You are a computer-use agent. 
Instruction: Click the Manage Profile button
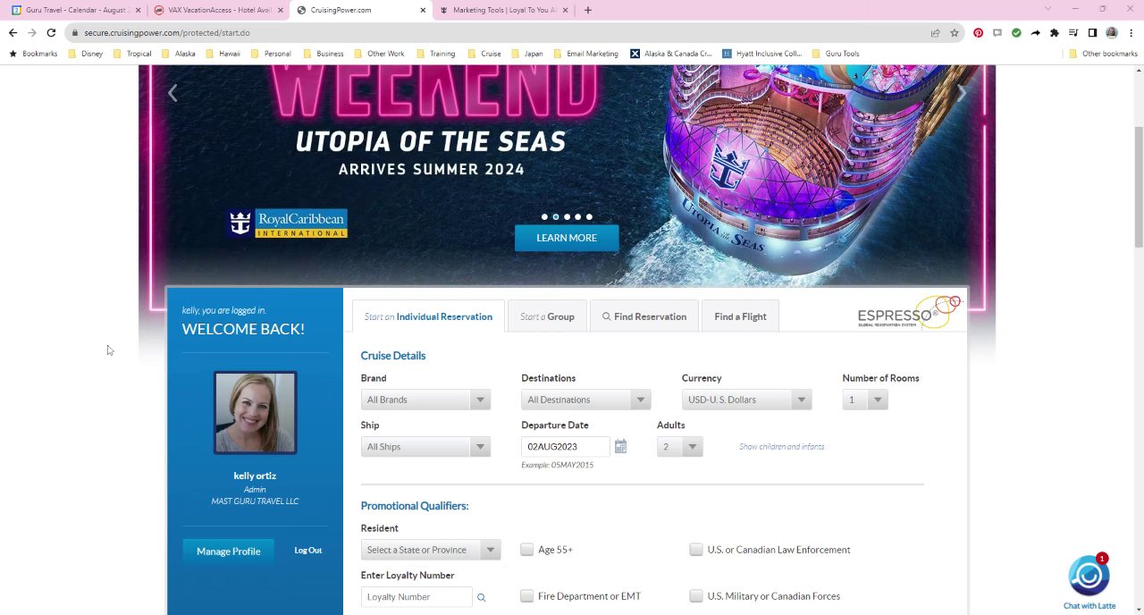[228, 552]
